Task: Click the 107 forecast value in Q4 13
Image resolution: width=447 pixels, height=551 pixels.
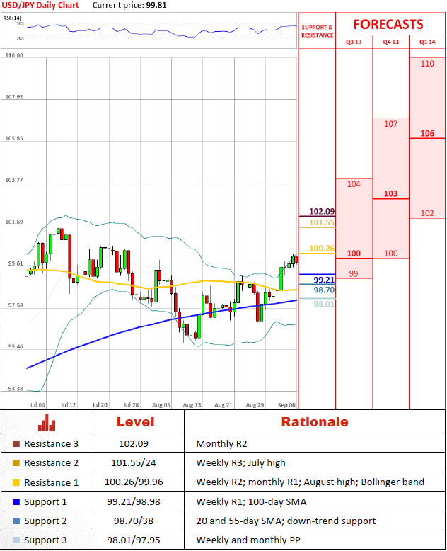Action: (391, 124)
